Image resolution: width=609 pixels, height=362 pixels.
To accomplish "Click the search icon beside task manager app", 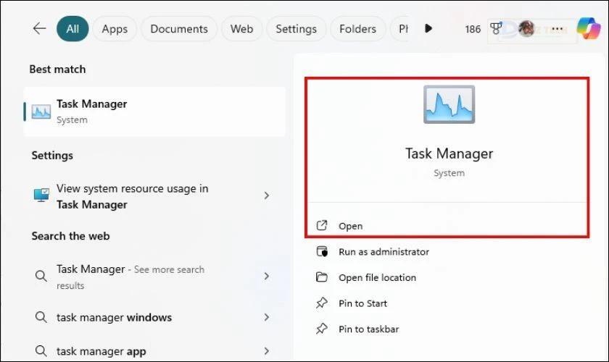I will click(x=41, y=350).
